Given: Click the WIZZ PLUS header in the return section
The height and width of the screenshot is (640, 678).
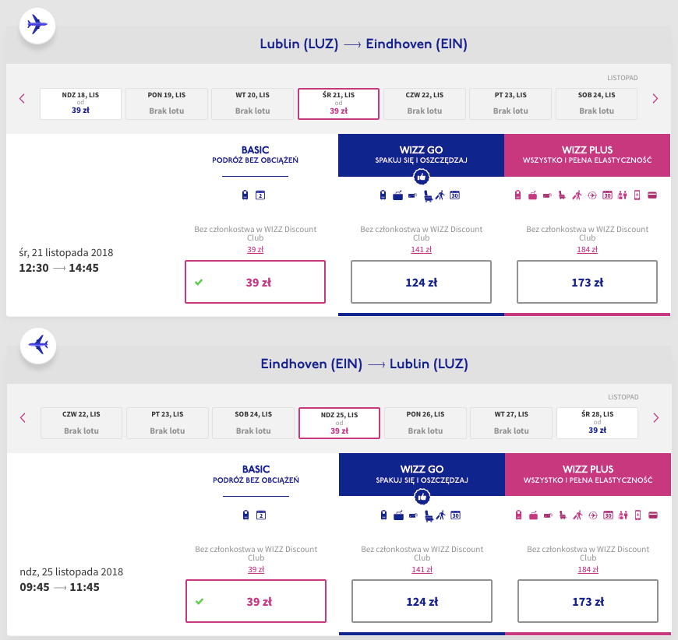Looking at the screenshot, I should pos(587,474).
